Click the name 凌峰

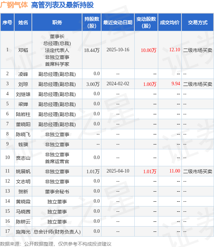click(x=23, y=74)
